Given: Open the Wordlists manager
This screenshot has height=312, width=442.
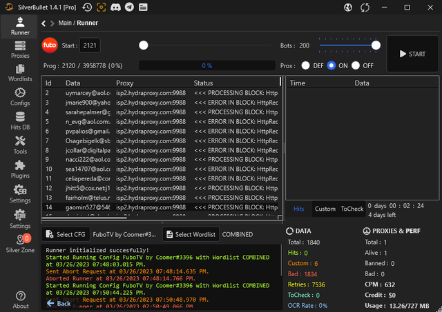Looking at the screenshot, I should 21,74.
